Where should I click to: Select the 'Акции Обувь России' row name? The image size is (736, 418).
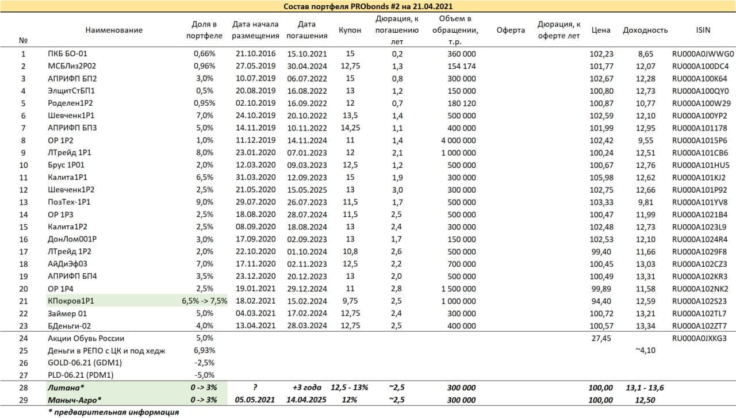click(x=86, y=338)
